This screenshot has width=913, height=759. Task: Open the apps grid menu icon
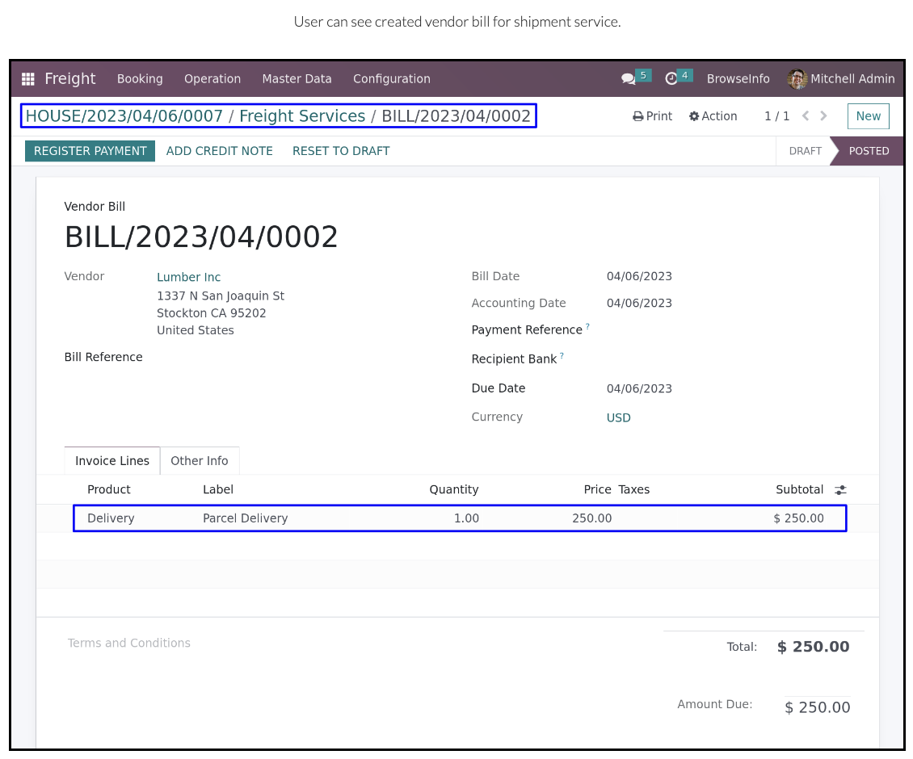[x=28, y=78]
